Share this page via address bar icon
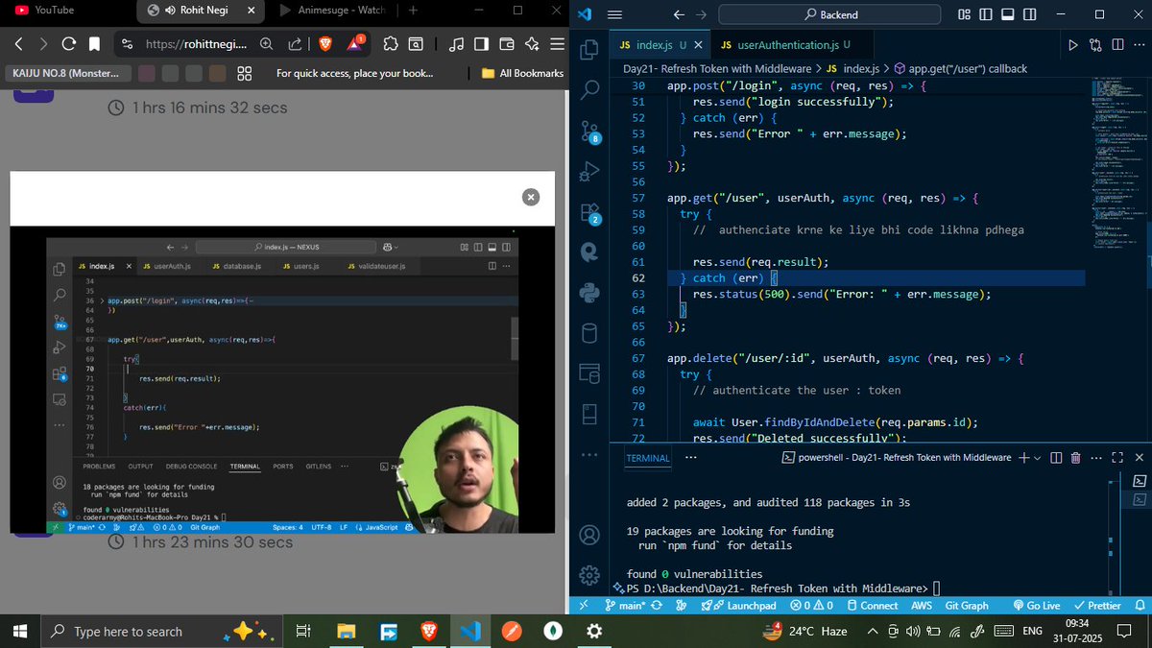 tap(295, 44)
